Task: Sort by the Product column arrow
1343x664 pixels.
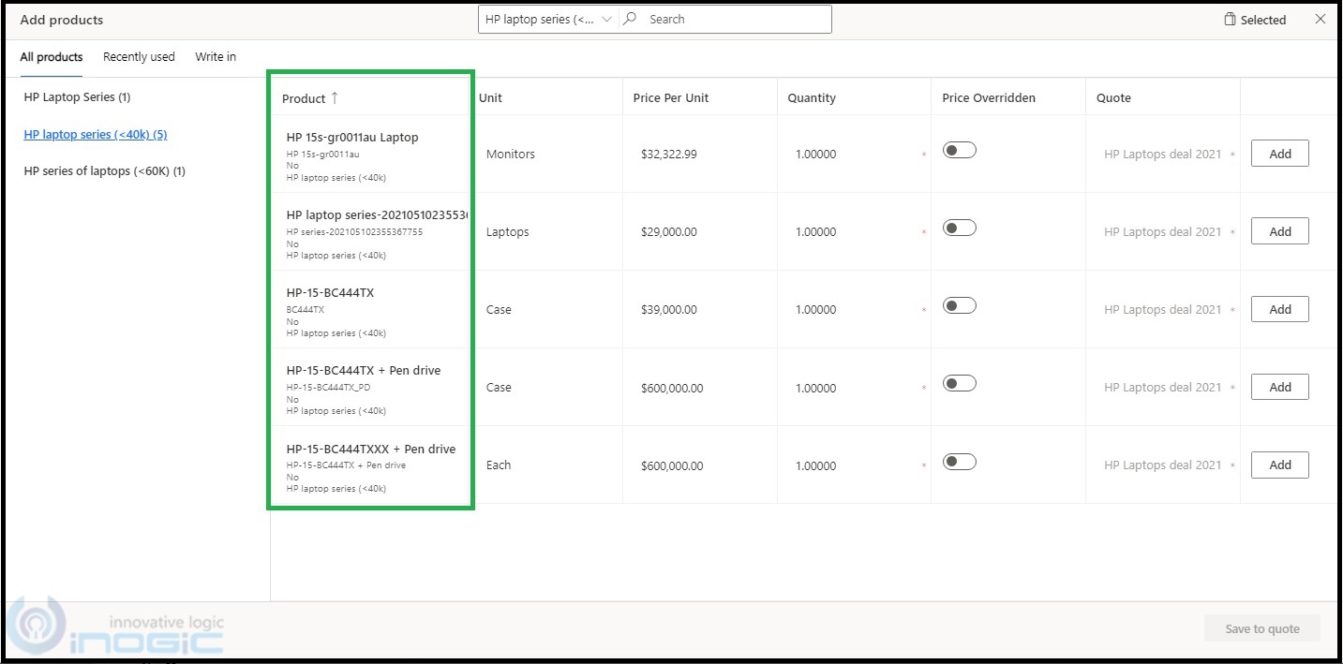Action: (335, 98)
